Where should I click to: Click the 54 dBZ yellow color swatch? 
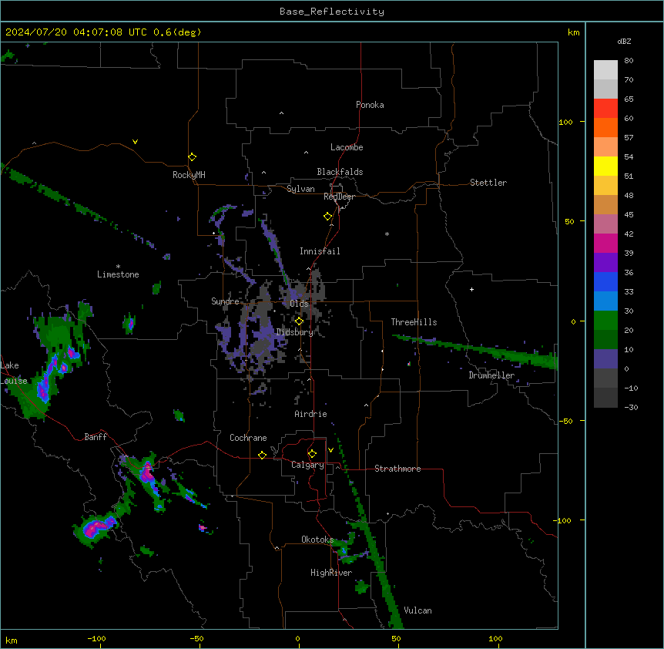(605, 166)
